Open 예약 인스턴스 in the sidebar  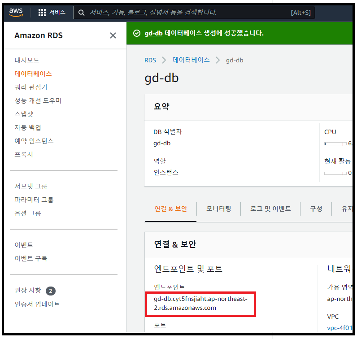(34, 141)
